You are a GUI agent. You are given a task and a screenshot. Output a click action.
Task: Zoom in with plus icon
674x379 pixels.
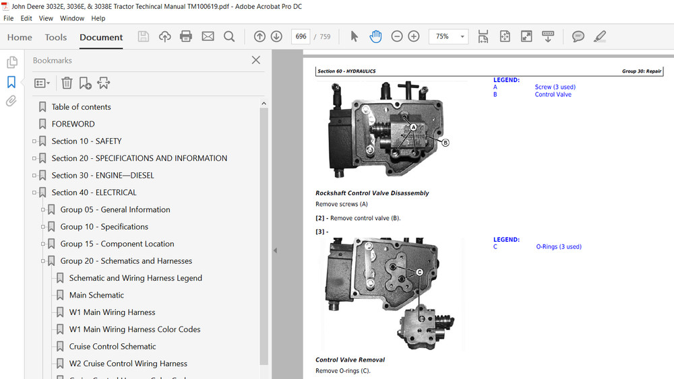coord(414,36)
